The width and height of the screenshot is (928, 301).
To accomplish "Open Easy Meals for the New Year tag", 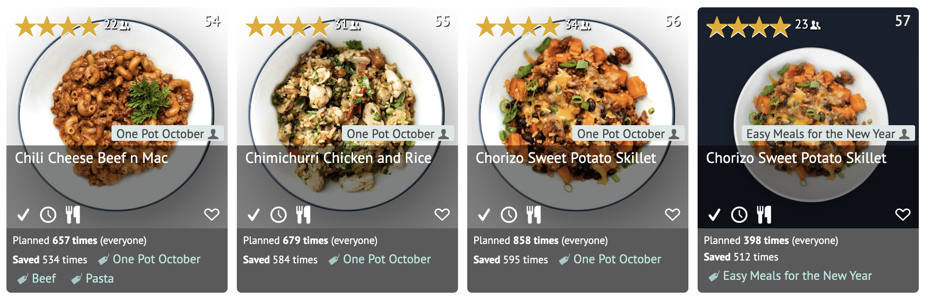I will [x=797, y=276].
